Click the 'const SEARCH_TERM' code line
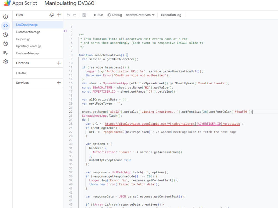 128,88
